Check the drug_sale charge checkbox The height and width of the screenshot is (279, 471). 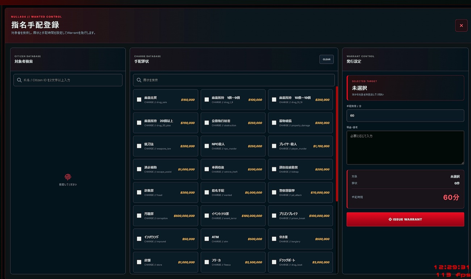coord(139,100)
